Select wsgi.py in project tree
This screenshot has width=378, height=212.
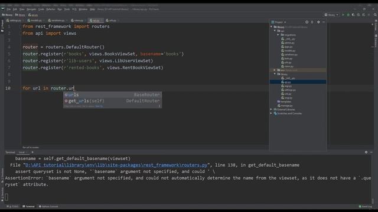point(286,98)
